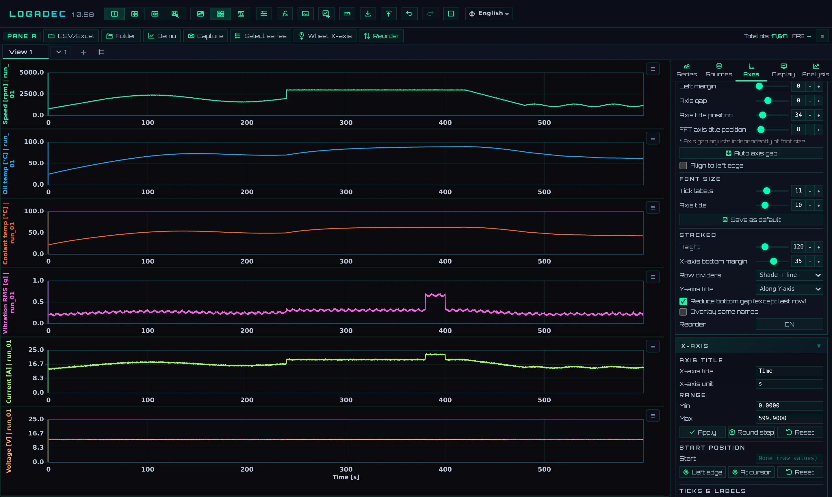Click the Auto axis gap button

pyautogui.click(x=751, y=153)
